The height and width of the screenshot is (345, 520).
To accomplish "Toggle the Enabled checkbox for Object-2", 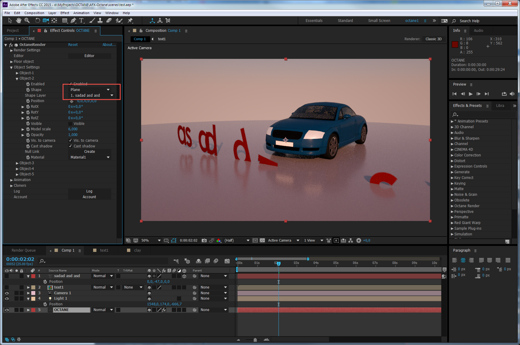I will pos(70,84).
